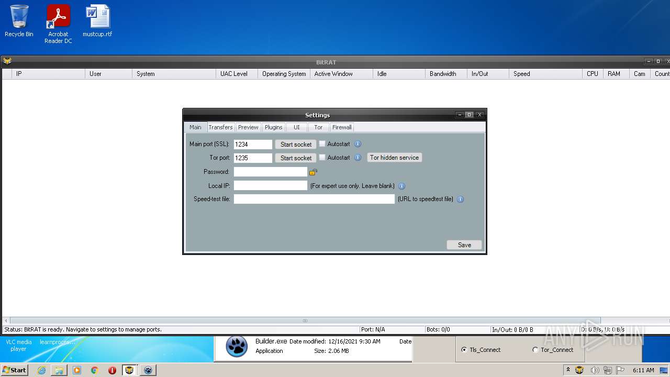670x377 pixels.
Task: Open the Recycle Bin desktop icon
Action: click(x=19, y=21)
